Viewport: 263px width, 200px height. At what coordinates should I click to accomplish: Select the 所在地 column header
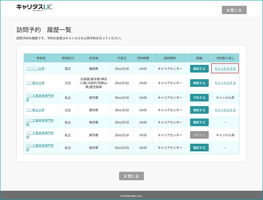tap(94, 58)
